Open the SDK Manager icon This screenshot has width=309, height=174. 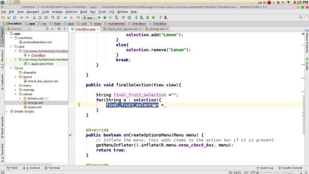[x=148, y=17]
